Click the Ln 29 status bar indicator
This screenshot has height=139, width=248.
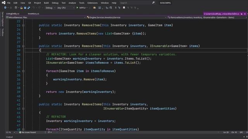(x=226, y=132)
